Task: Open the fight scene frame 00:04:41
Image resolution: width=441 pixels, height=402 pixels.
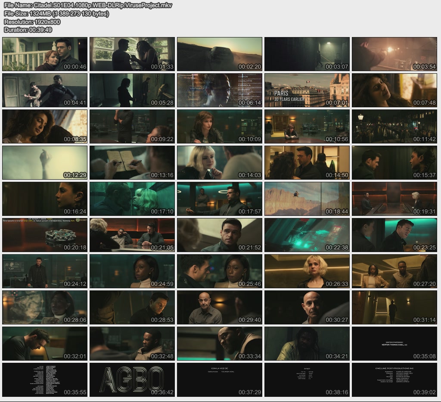Action: (x=45, y=90)
